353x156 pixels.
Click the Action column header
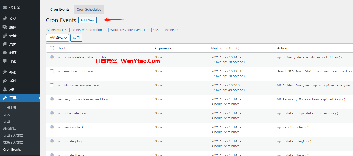282,48
